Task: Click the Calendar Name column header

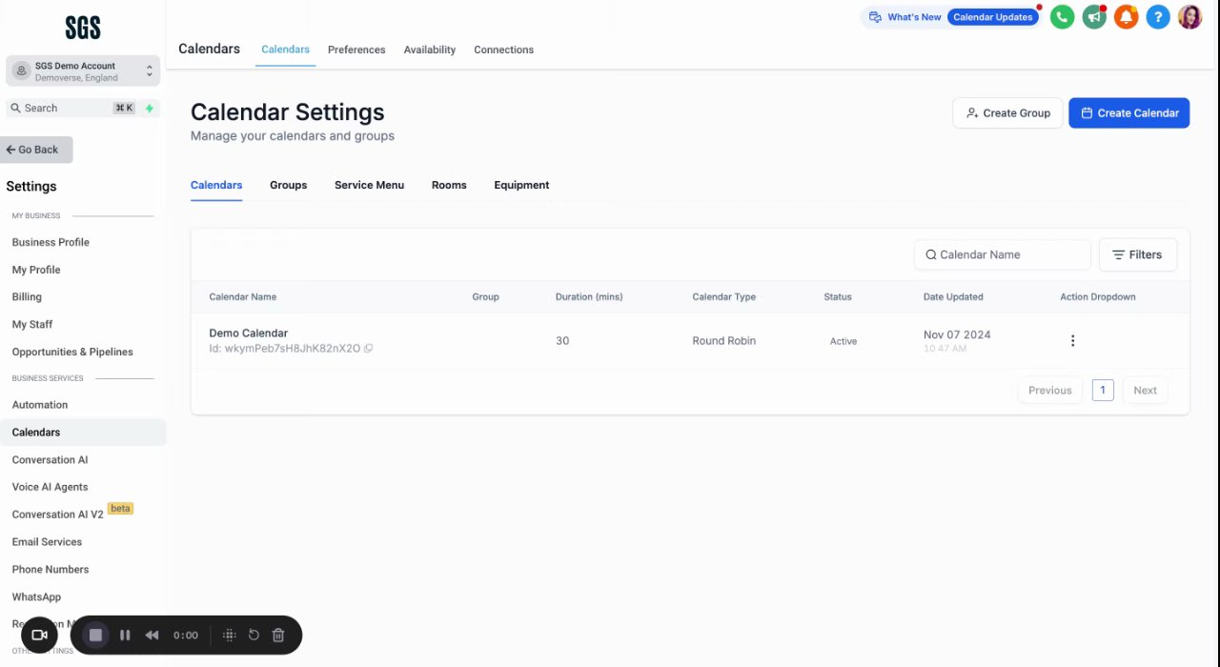Action: [x=242, y=297]
